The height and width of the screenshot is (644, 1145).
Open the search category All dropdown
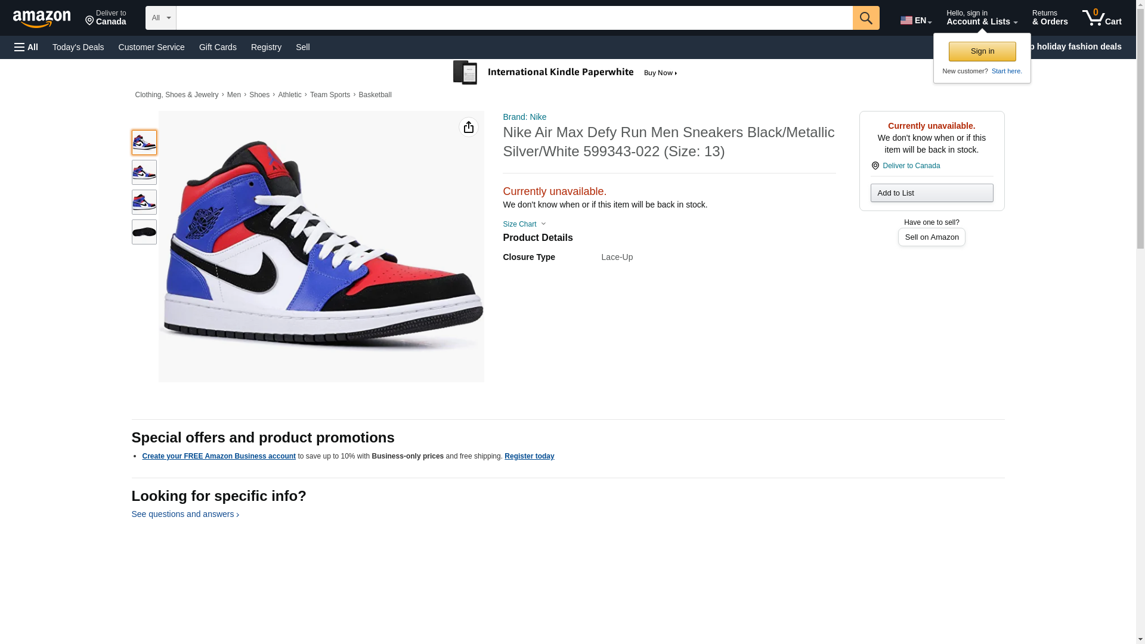point(160,18)
